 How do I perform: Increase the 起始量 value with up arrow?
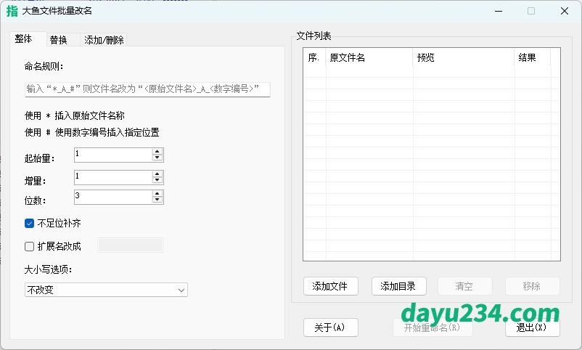157,152
